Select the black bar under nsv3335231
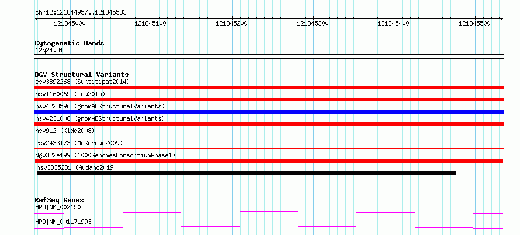The image size is (520, 235). [247, 173]
